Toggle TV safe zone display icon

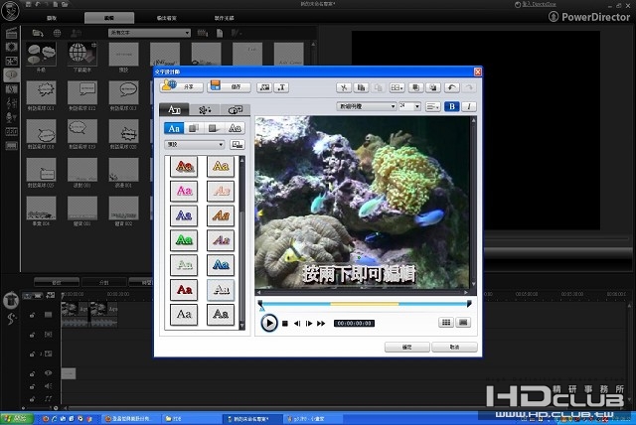[x=463, y=323]
